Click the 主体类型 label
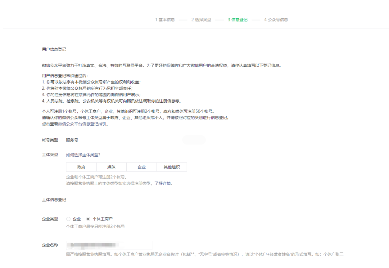Screen dimensions: 389x268 point(50,154)
